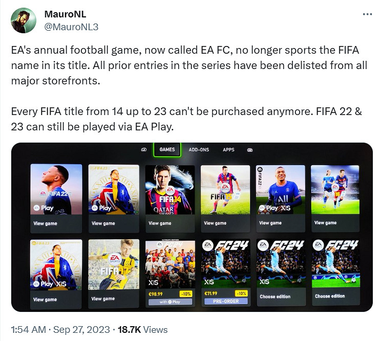This screenshot has width=382, height=341.
Task: Click 'View game' under the FIFA 14 tile
Action: (160, 223)
